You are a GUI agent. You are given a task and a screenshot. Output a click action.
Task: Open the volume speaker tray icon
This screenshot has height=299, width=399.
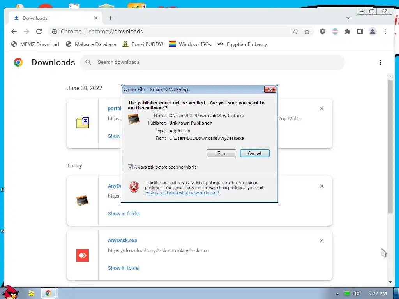[x=356, y=294]
